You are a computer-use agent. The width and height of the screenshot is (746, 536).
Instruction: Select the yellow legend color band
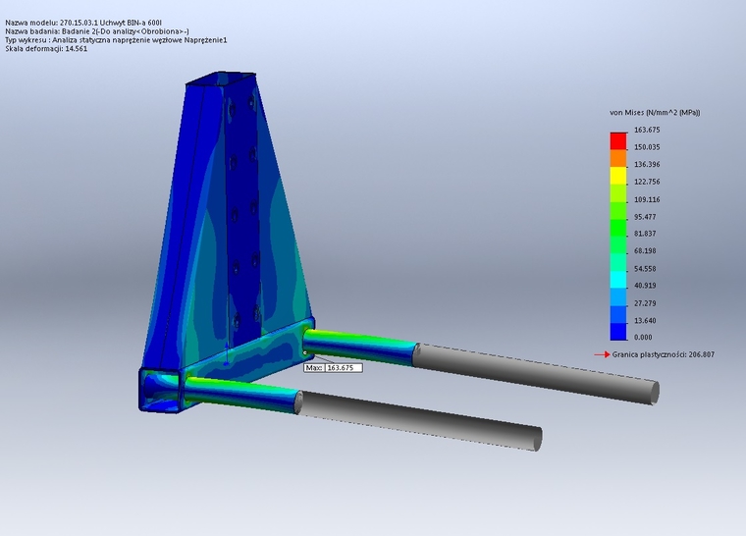[618, 176]
